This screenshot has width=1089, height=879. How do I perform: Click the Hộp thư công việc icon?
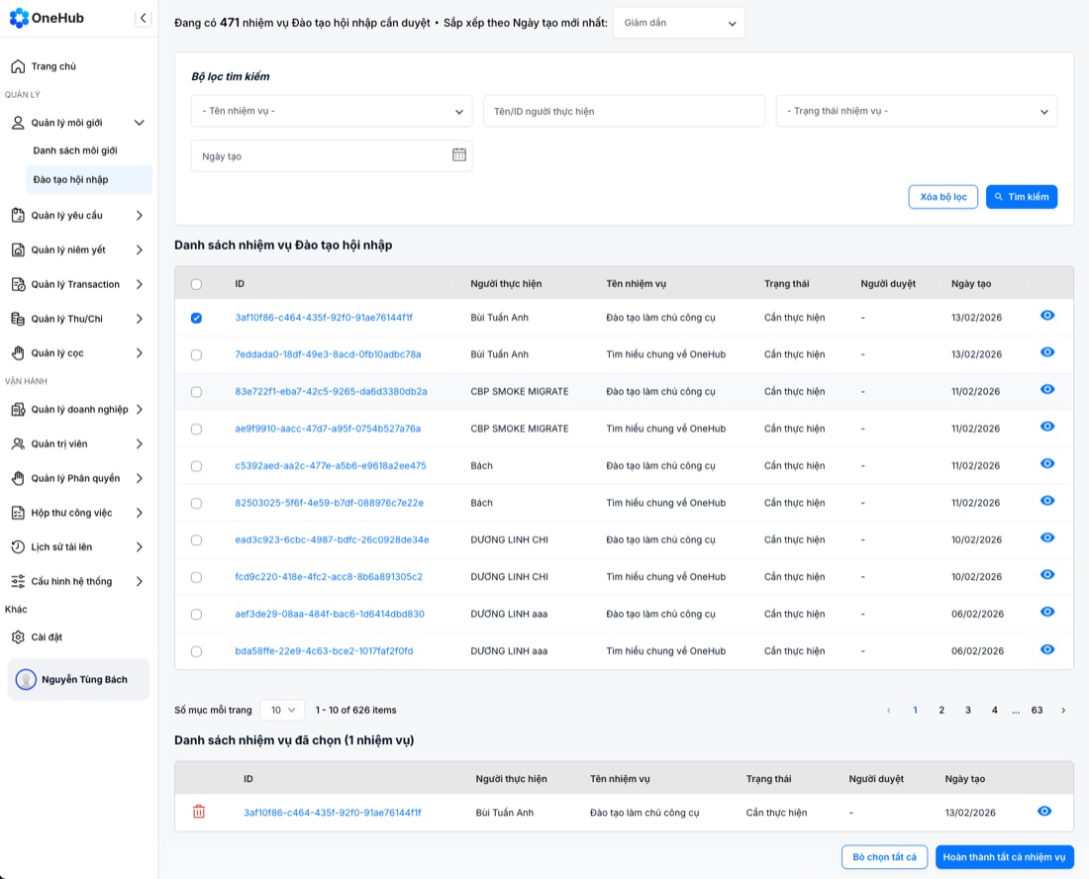pos(18,513)
